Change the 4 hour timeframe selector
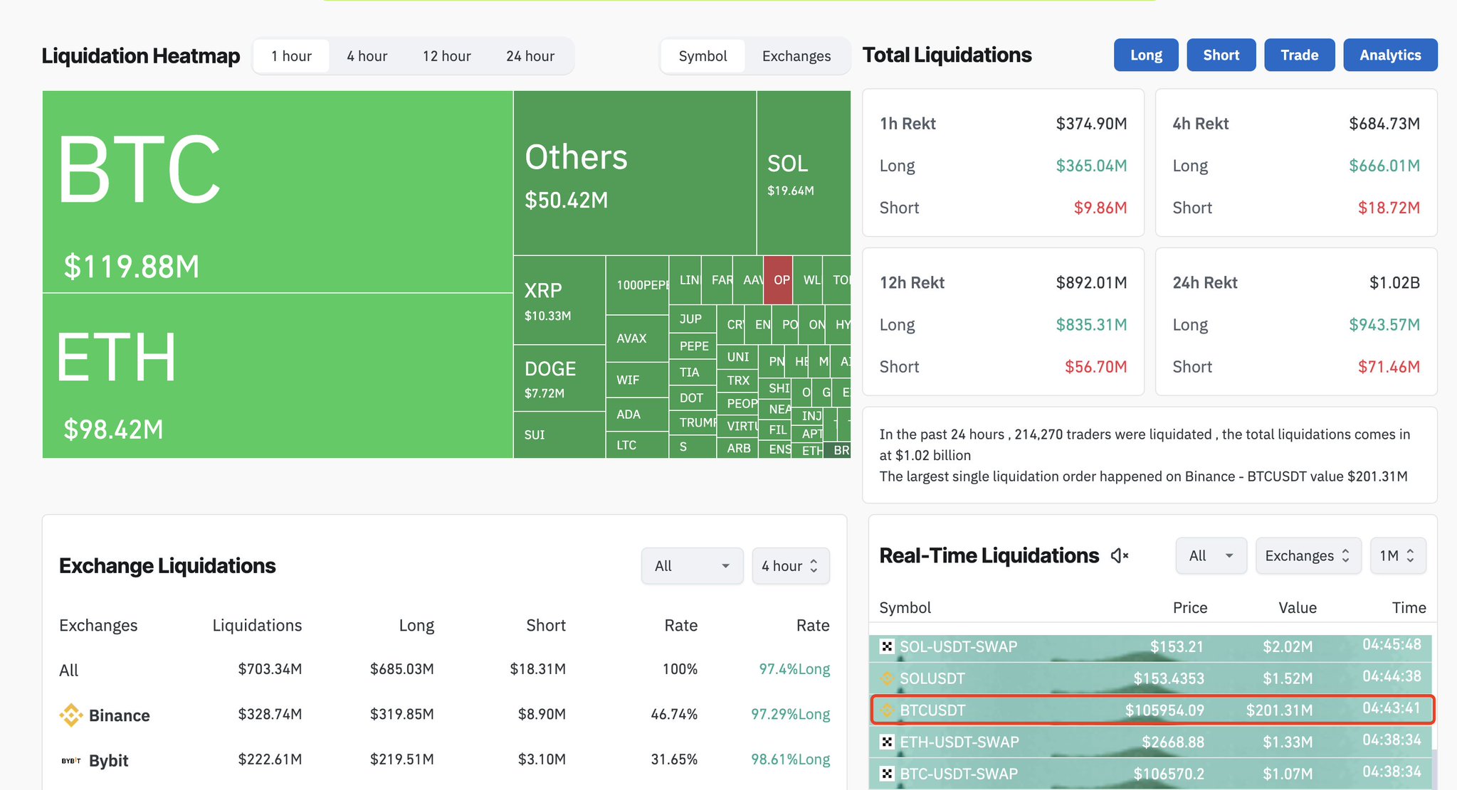Screen dimensions: 1457x790 point(791,566)
